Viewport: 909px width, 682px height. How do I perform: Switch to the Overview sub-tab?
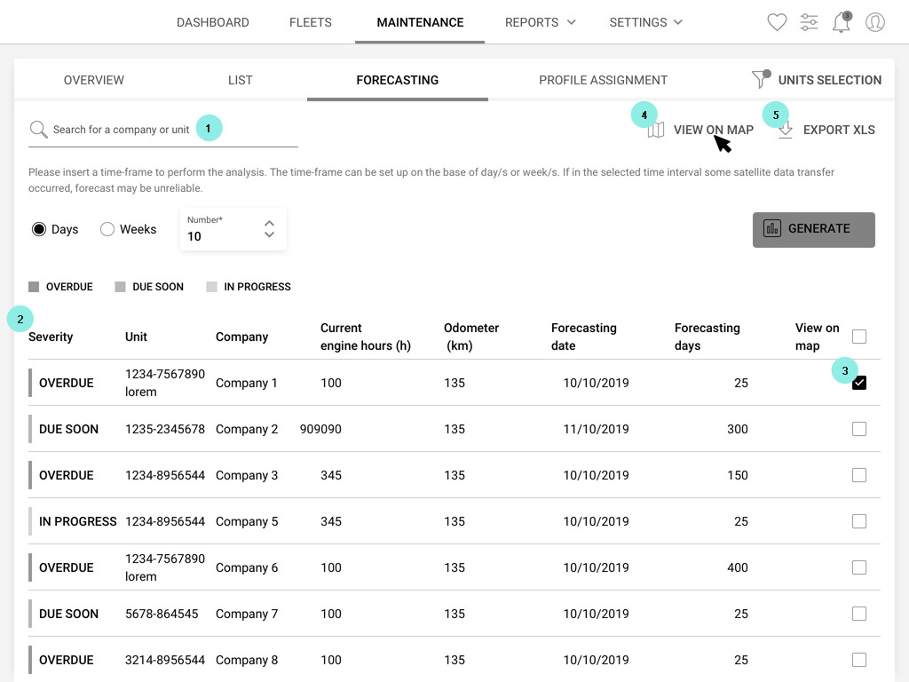click(94, 80)
